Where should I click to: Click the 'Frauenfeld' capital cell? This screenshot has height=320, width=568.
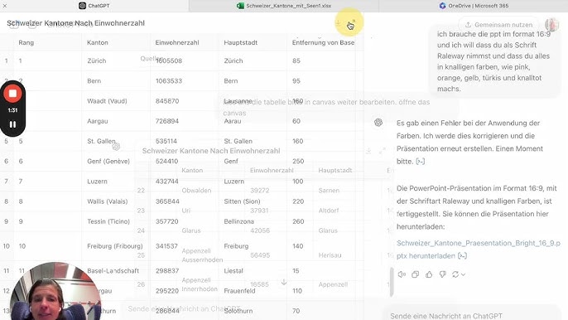point(239,291)
